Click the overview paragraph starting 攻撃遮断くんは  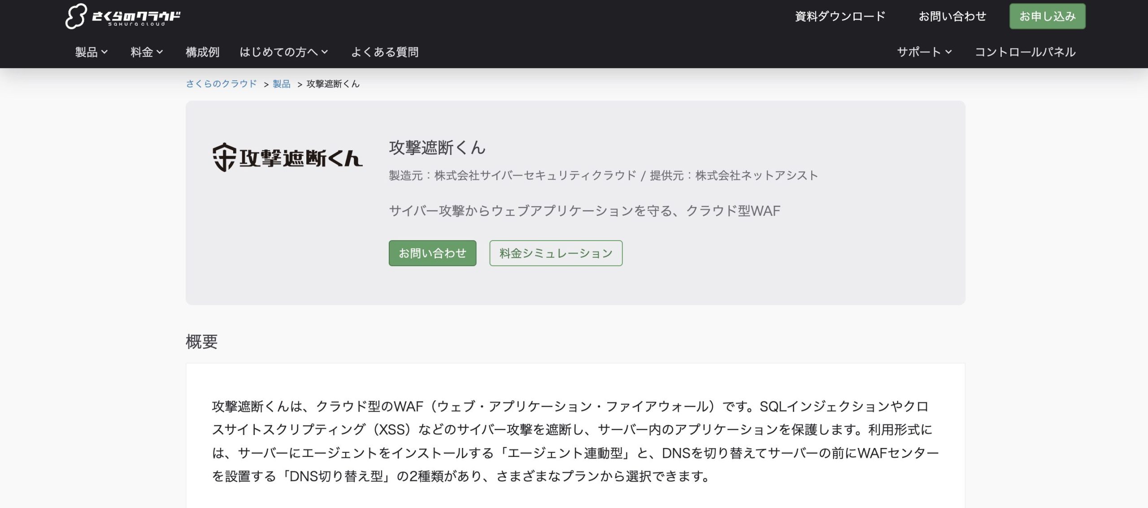(575, 441)
